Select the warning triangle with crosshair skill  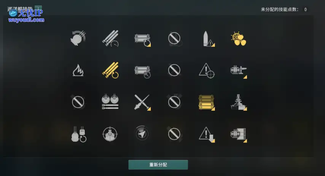click(x=206, y=71)
